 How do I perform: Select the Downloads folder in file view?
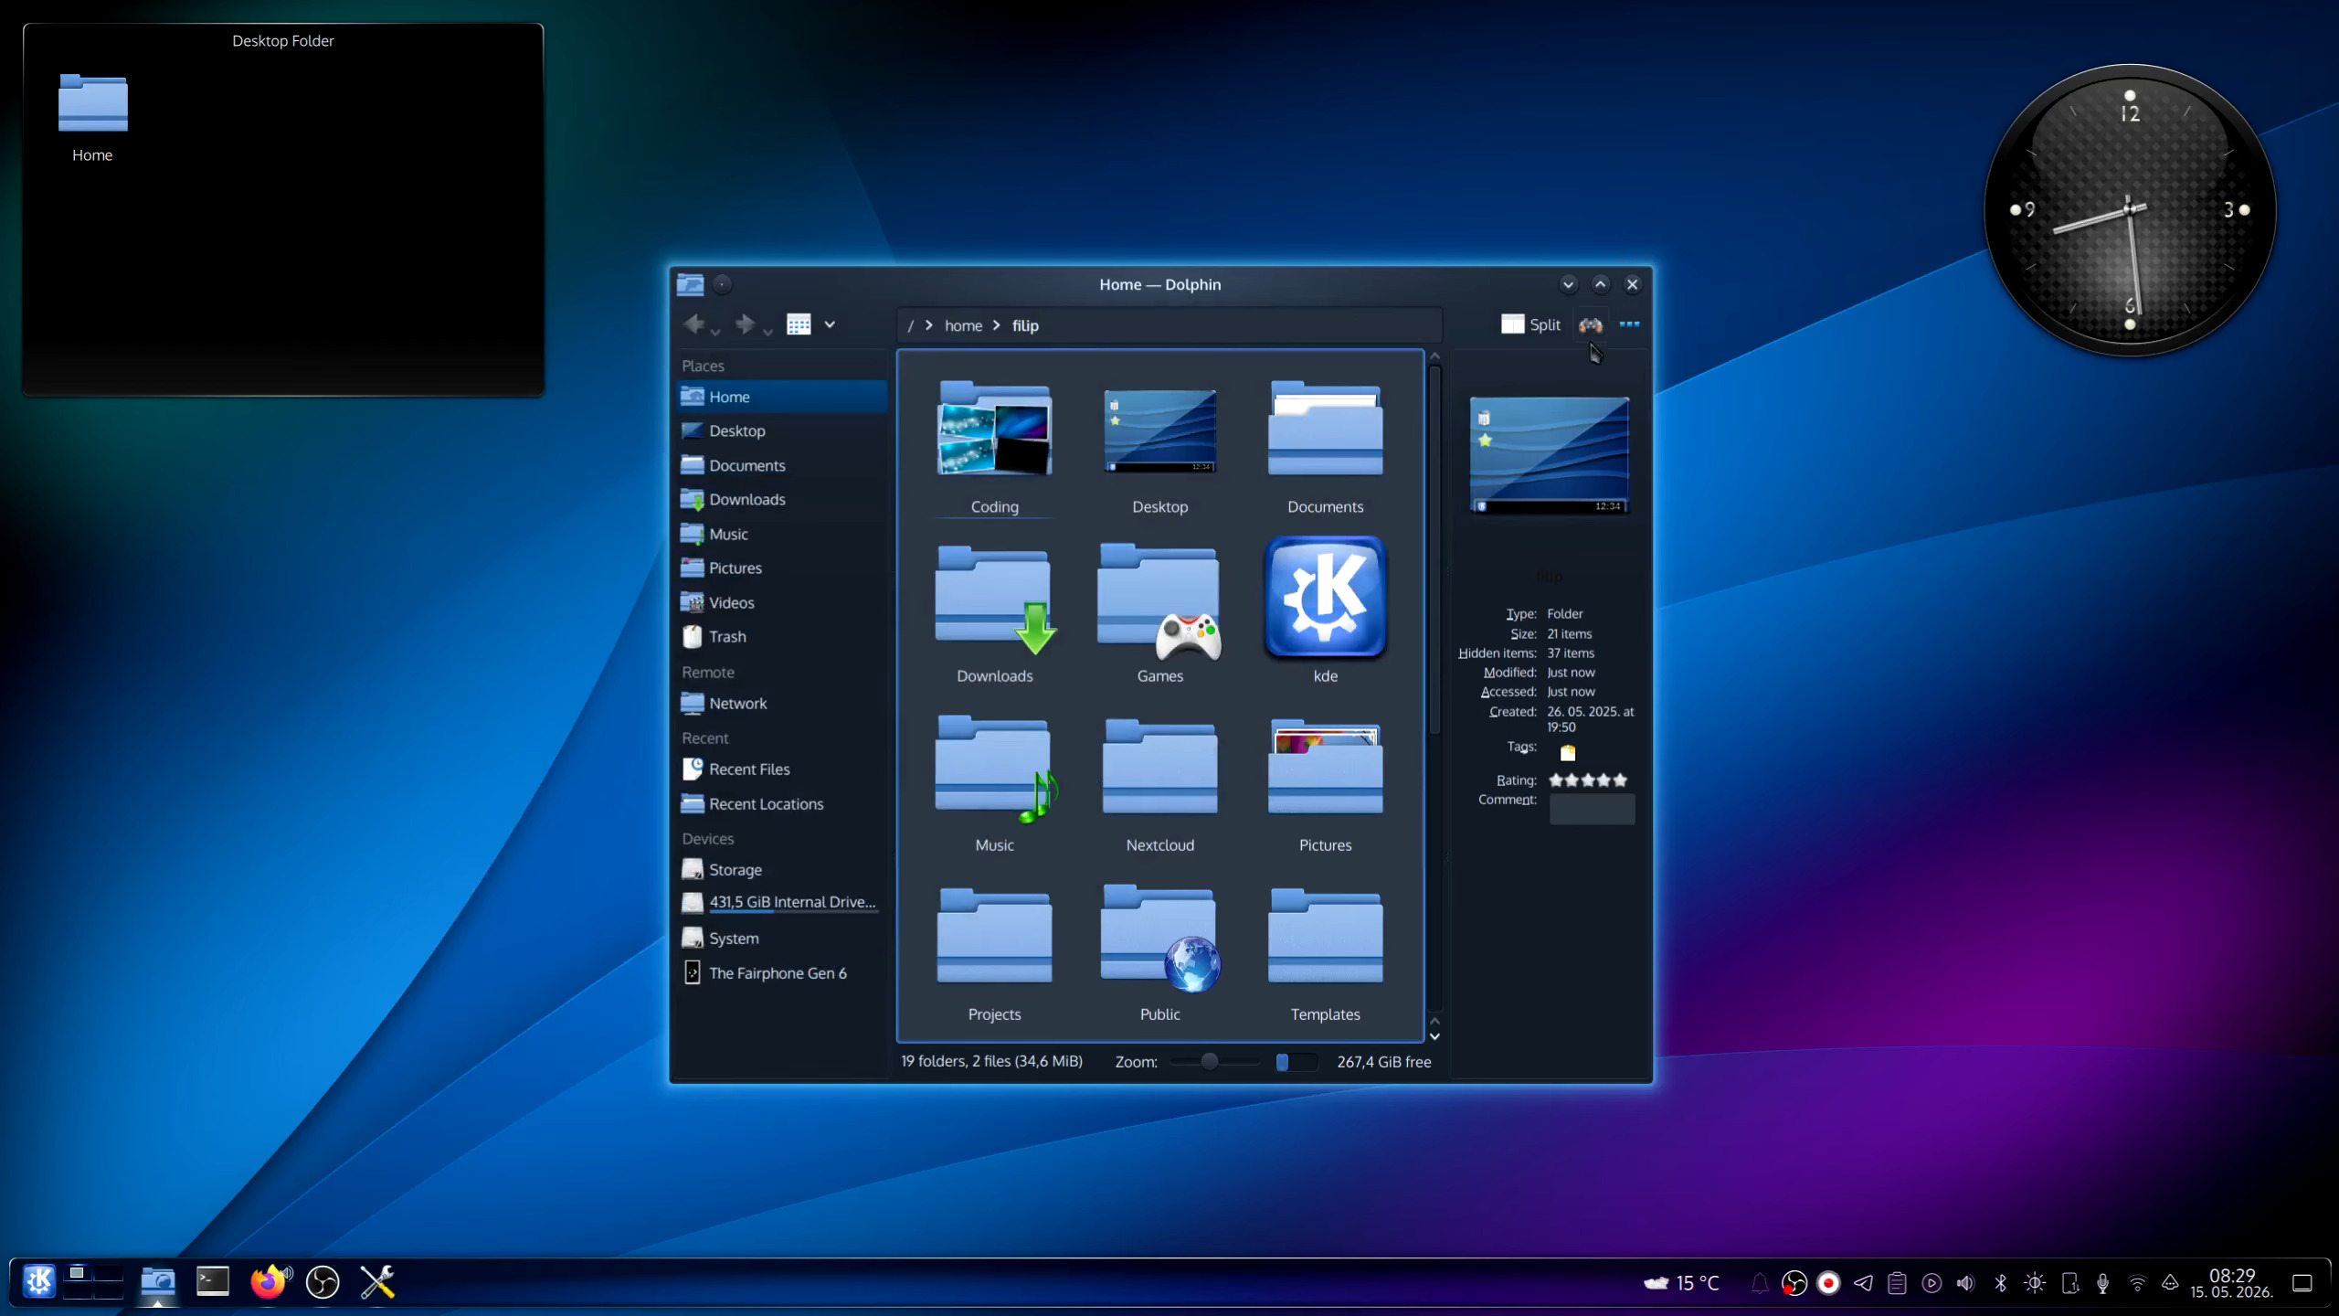pyautogui.click(x=994, y=599)
